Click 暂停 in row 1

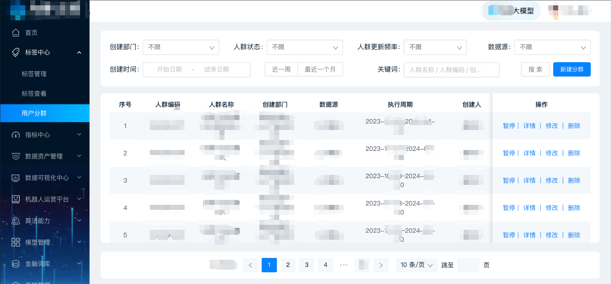pyautogui.click(x=509, y=126)
